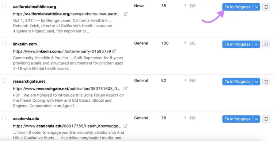
Task: Tick the linkedin.com row checkbox
Action: (x=4, y=43)
